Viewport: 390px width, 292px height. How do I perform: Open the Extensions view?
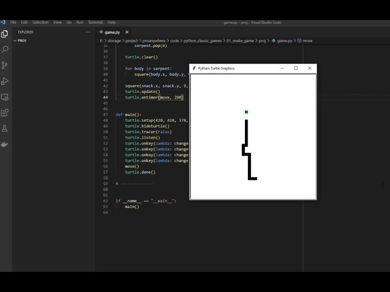[4, 113]
